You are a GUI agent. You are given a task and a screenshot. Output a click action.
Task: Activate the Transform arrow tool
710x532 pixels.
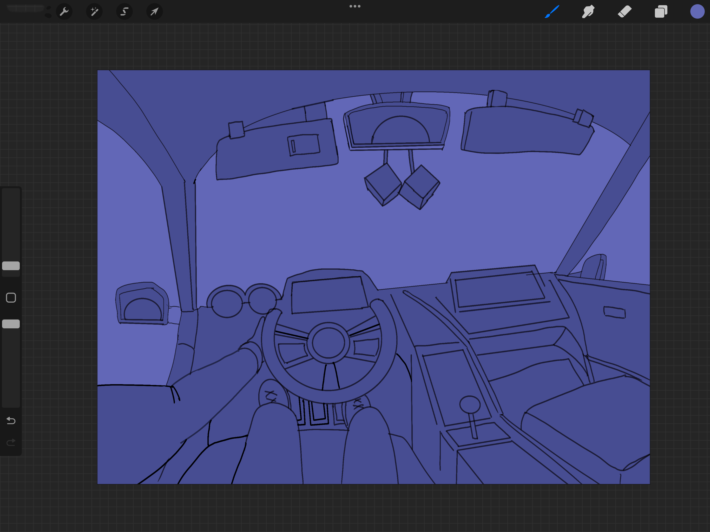click(154, 12)
